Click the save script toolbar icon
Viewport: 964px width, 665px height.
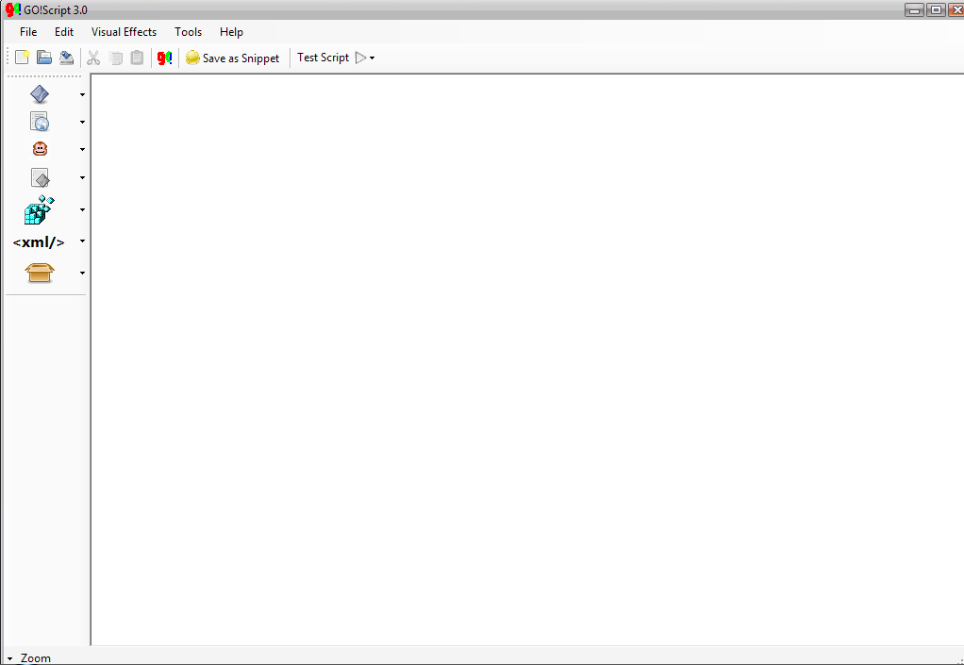click(66, 58)
